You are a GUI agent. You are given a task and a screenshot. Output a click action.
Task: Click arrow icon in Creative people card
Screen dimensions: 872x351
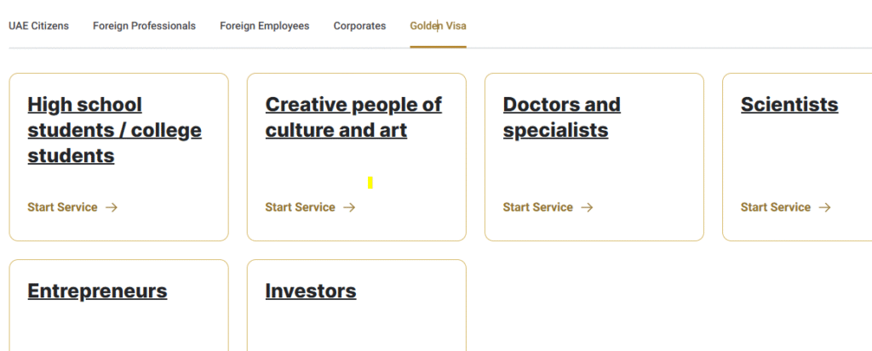pos(349,207)
